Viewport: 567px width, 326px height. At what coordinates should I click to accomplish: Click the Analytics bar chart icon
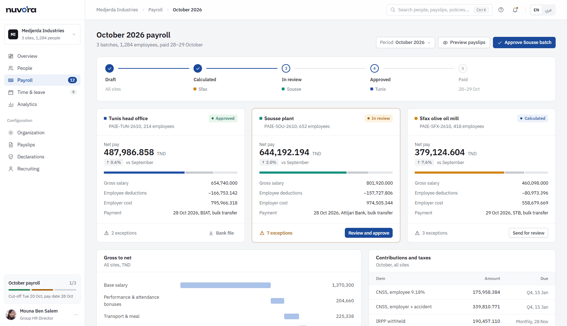point(11,104)
